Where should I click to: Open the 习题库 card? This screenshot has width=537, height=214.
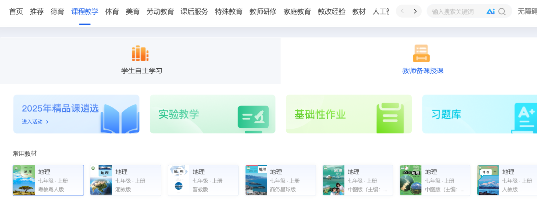coord(479,114)
